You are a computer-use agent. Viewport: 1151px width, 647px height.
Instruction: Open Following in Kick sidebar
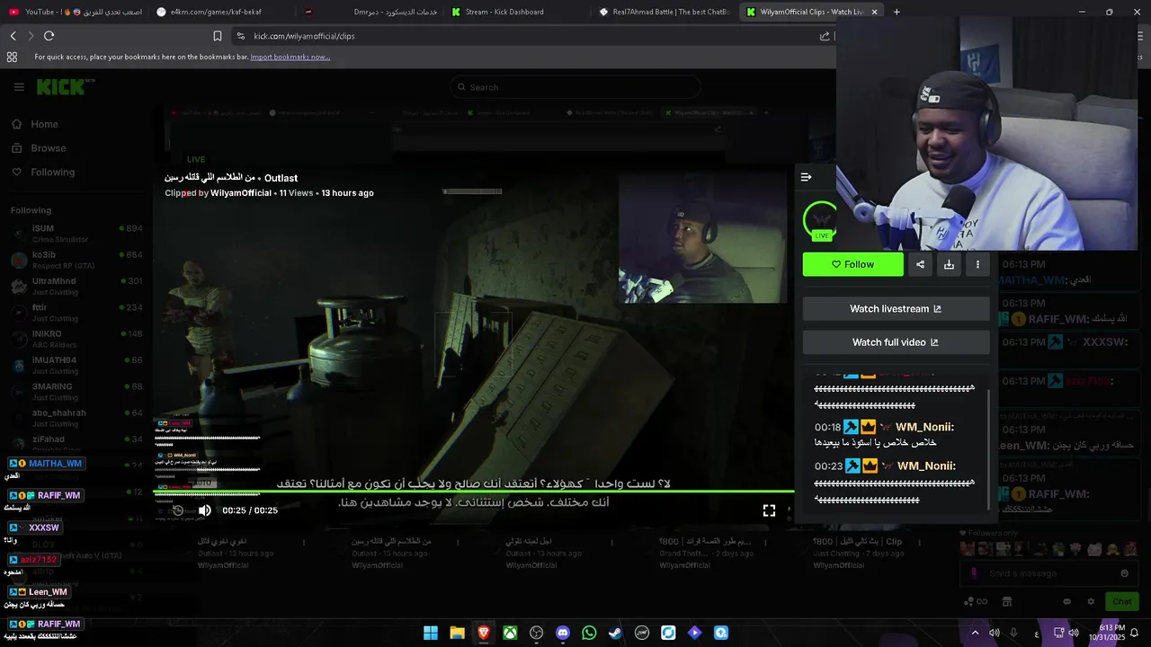[x=52, y=173]
